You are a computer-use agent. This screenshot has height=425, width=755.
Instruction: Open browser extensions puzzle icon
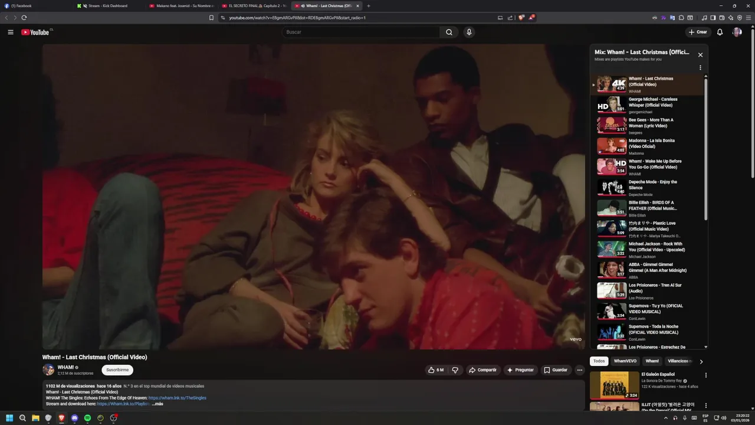point(681,18)
